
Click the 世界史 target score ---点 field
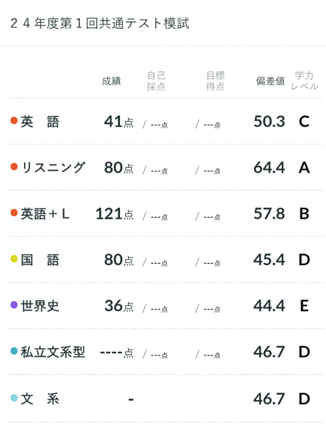tap(212, 309)
